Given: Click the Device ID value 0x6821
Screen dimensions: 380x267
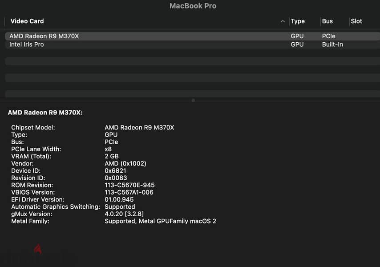Looking at the screenshot, I should pos(115,170).
